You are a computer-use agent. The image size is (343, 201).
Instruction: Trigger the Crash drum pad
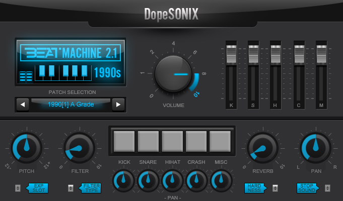click(196, 140)
